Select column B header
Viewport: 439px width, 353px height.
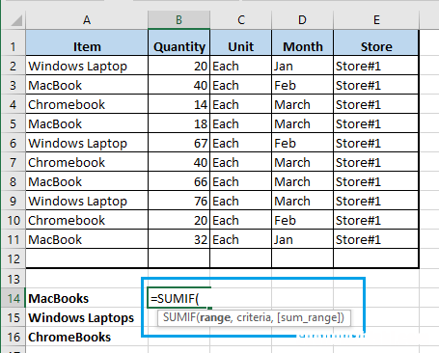pos(178,20)
